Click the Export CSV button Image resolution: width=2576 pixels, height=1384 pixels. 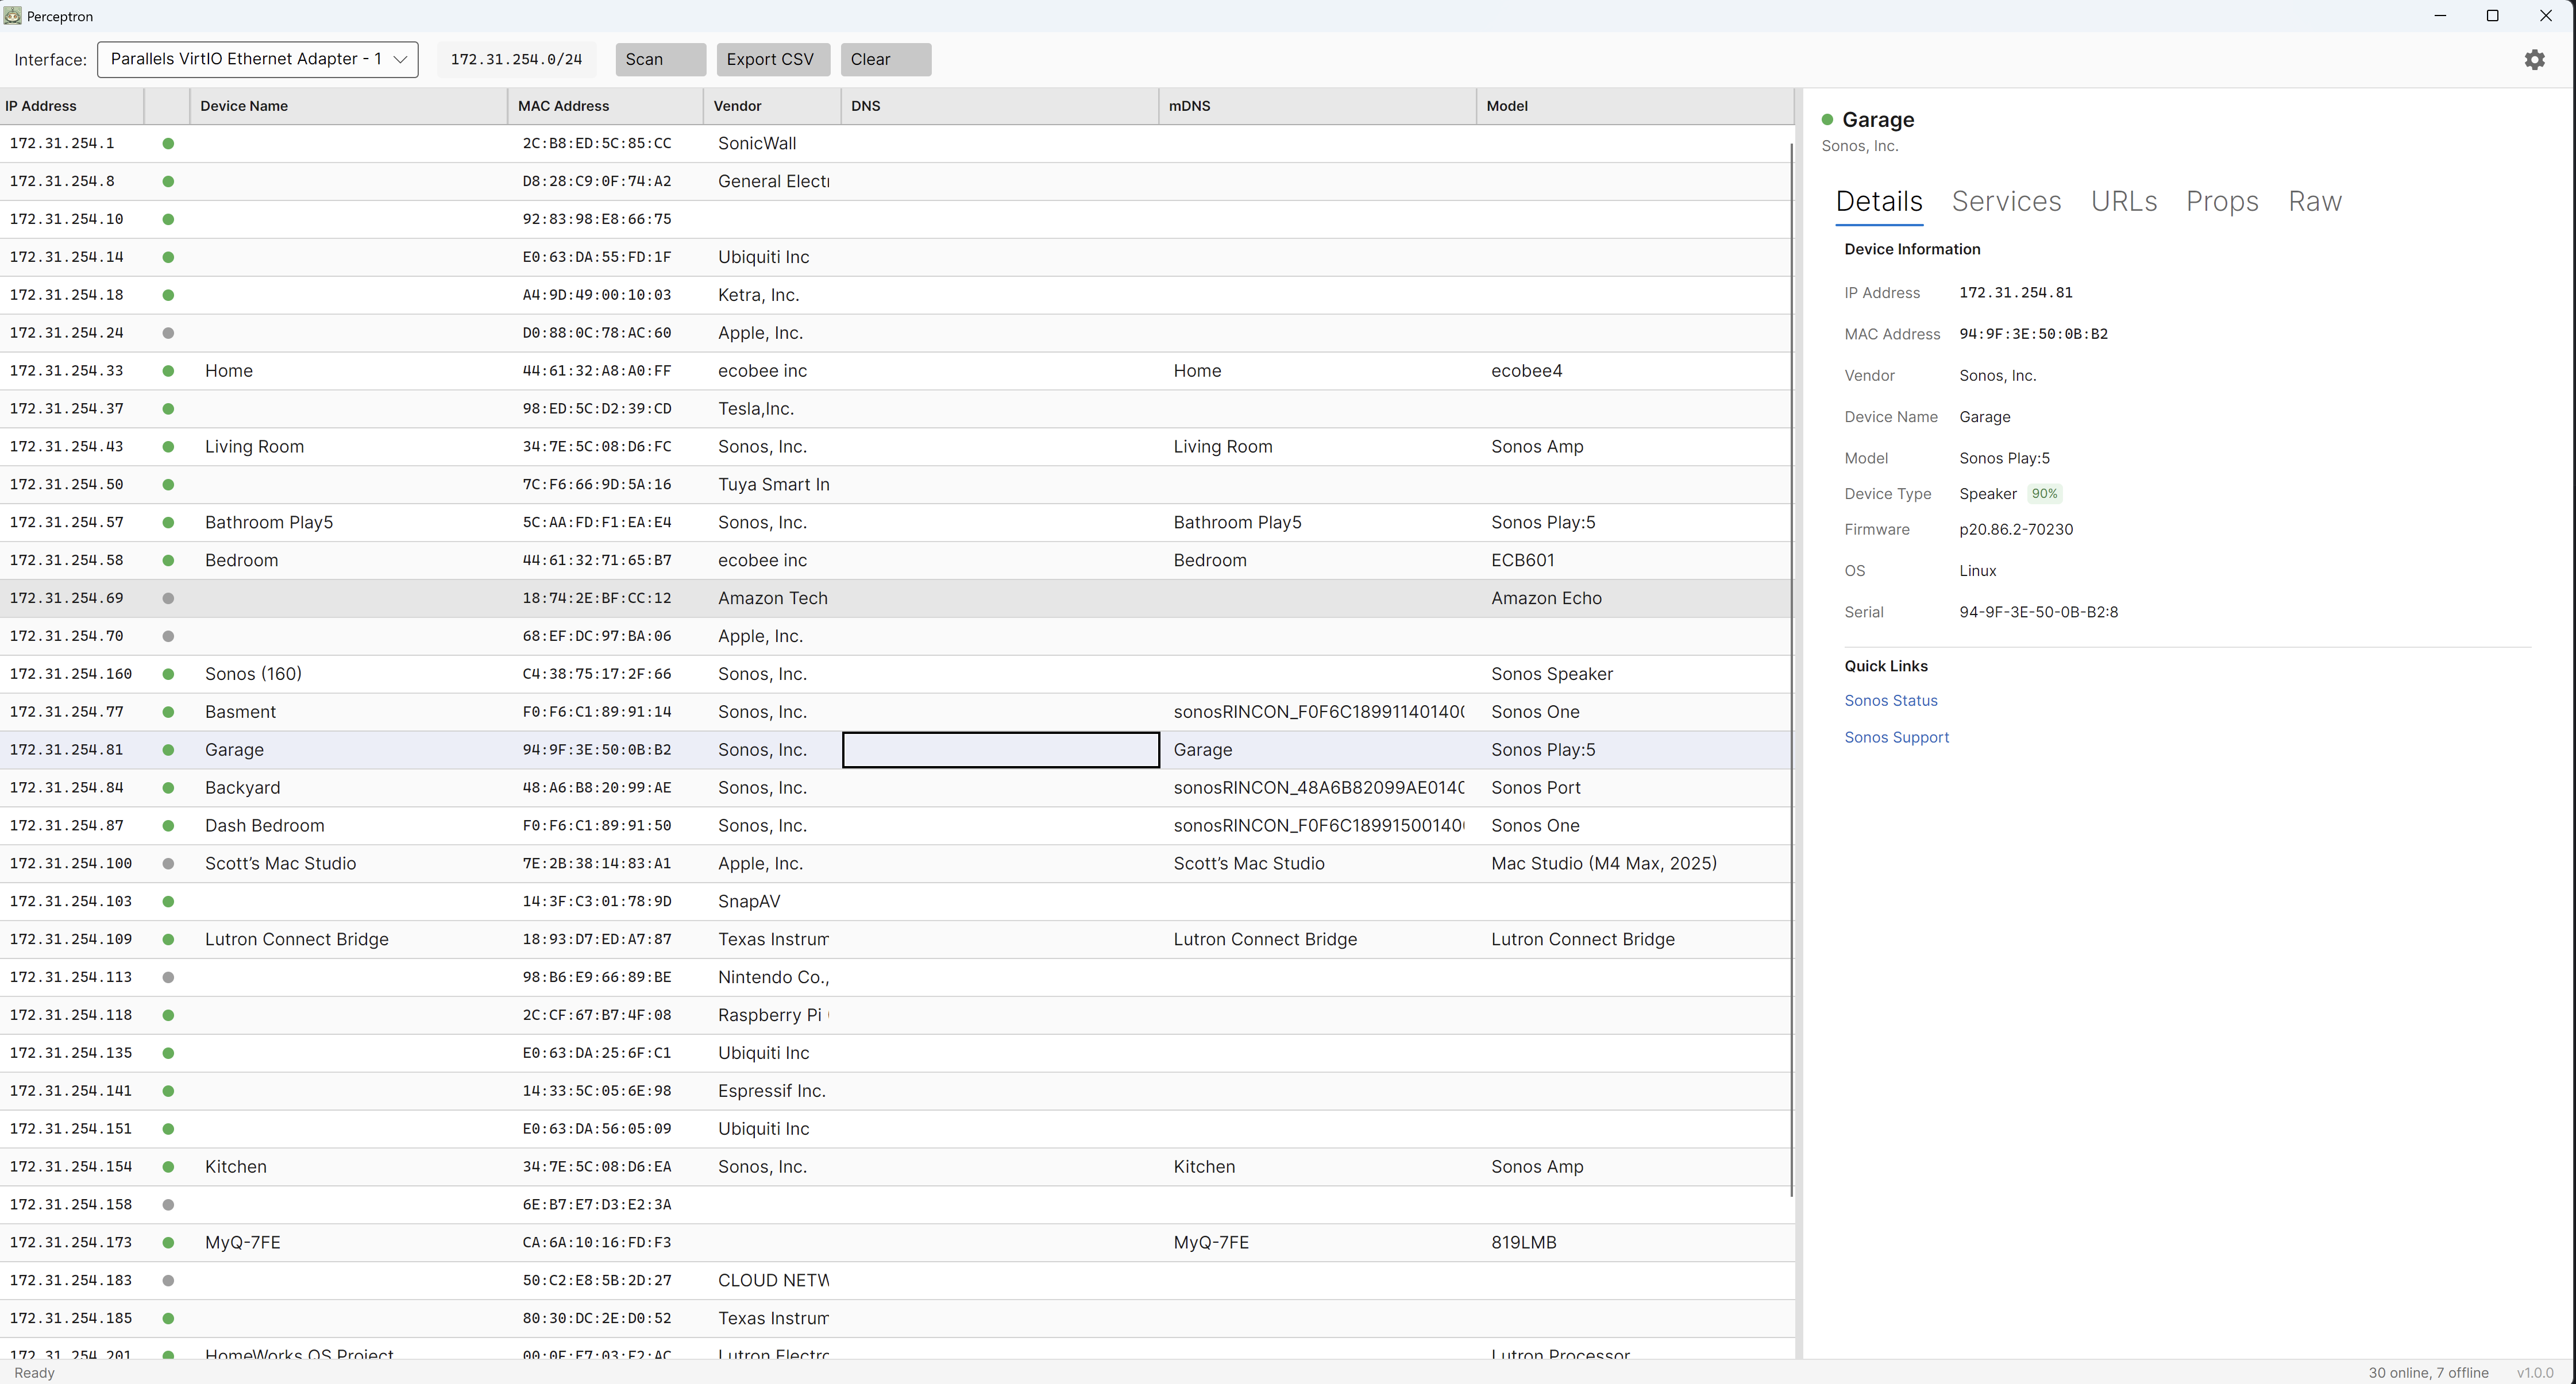coord(772,60)
